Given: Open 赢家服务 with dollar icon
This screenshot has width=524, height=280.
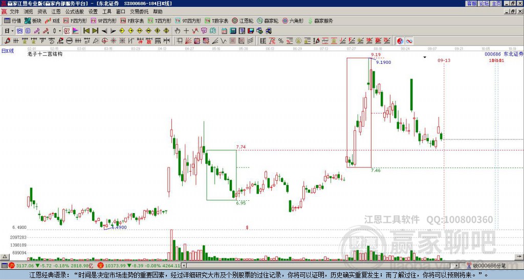Looking at the screenshot, I should point(320,20).
